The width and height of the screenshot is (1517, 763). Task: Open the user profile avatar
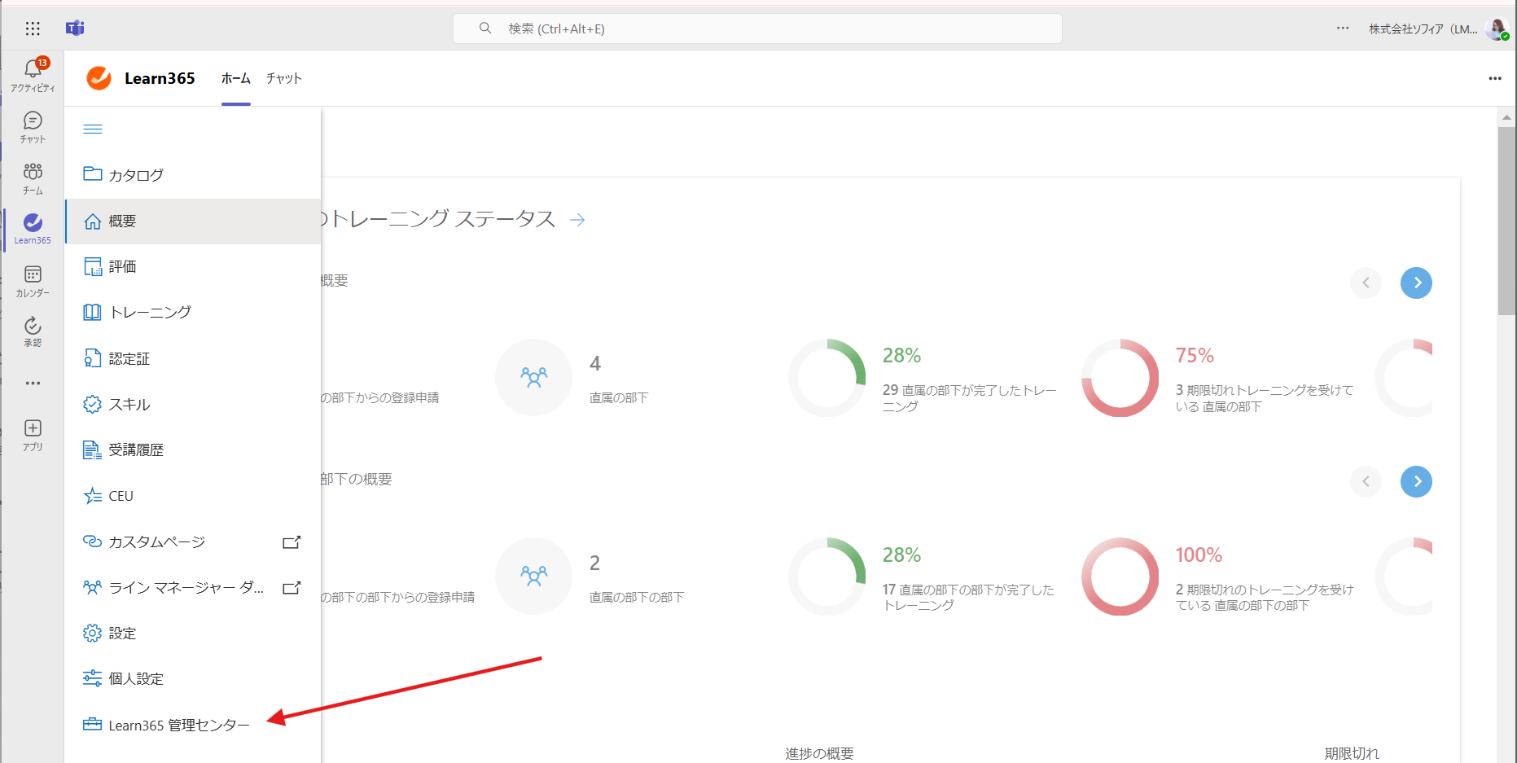click(x=1497, y=29)
